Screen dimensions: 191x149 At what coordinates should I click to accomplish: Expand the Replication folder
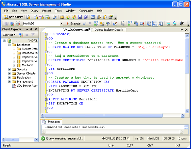tap(10, 78)
